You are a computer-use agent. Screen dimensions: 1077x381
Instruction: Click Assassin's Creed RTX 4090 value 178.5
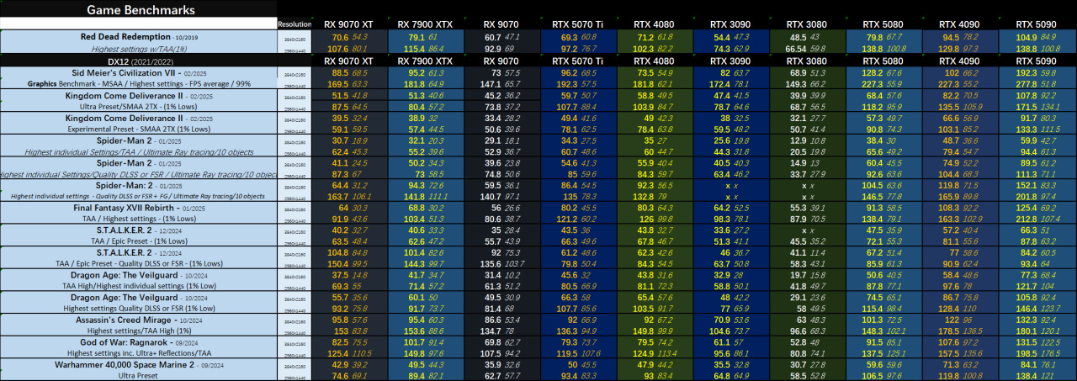pyautogui.click(x=950, y=332)
